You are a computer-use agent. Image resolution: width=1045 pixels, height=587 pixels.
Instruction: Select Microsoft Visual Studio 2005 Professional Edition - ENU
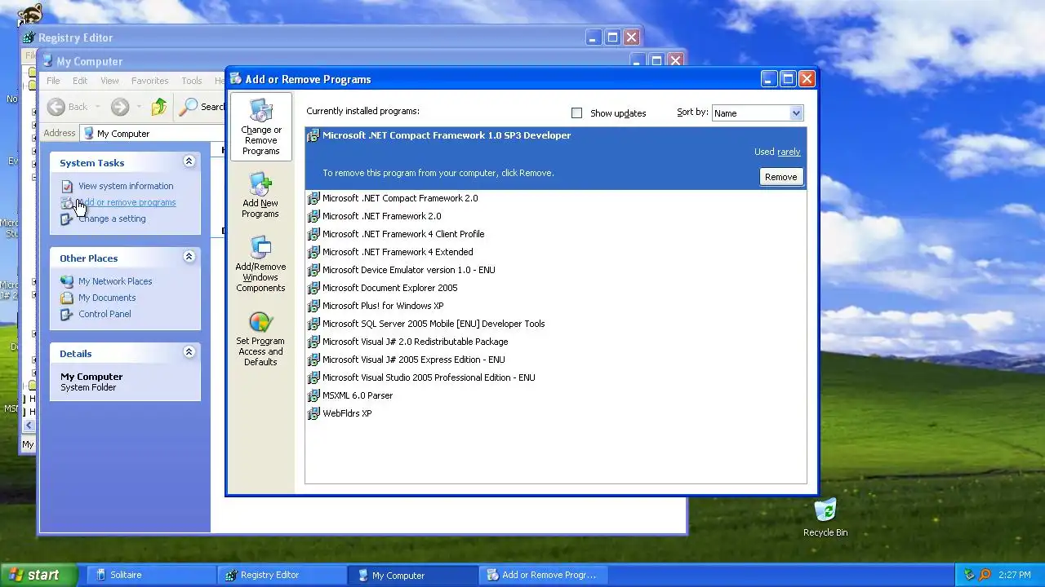tap(429, 377)
